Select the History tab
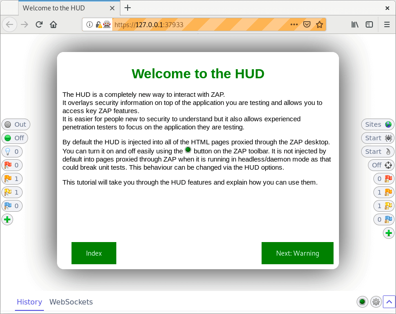This screenshot has height=314, width=396. pos(29,302)
